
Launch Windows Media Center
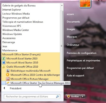click(16, 30)
